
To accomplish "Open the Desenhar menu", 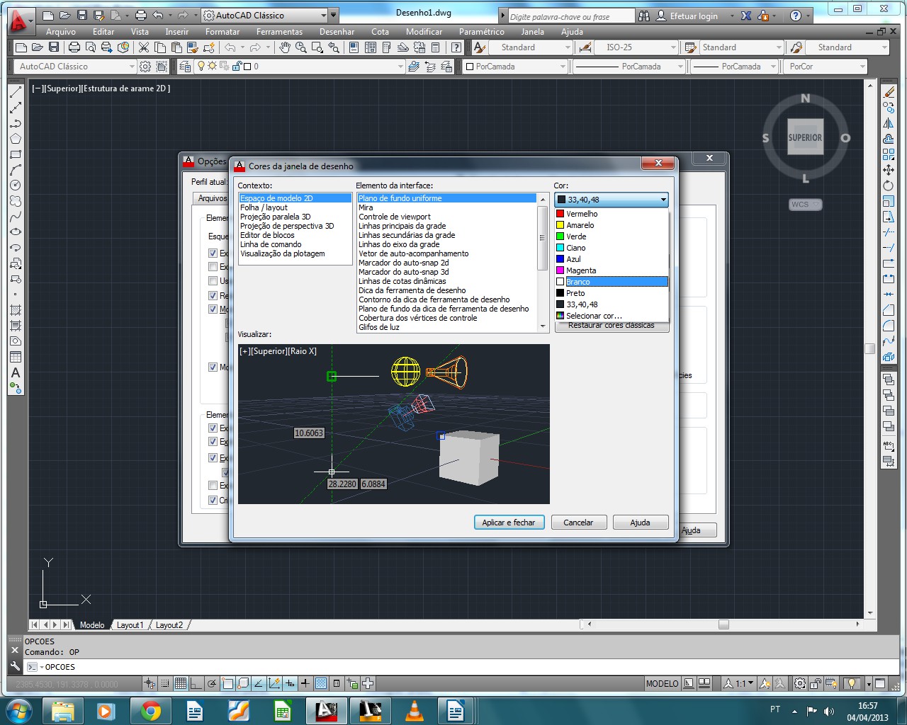I will 337,32.
